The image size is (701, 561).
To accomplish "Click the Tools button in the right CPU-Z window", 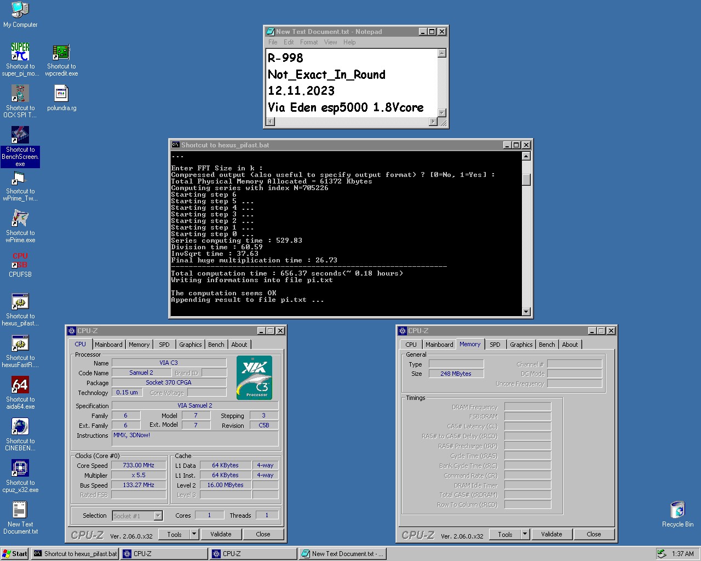I will click(x=505, y=534).
